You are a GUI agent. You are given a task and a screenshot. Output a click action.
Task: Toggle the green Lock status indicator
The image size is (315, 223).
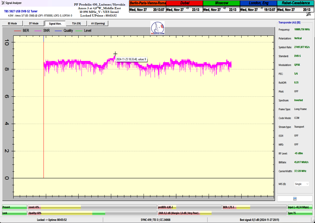click(x=14, y=213)
